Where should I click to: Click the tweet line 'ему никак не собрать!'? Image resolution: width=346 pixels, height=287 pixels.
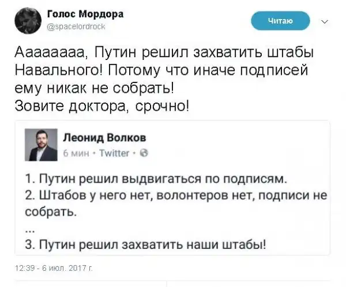coord(95,89)
